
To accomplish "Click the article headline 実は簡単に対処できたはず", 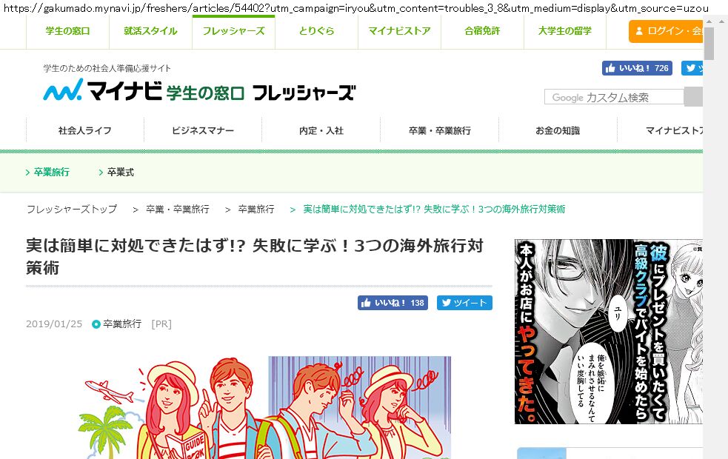I will pos(255,257).
